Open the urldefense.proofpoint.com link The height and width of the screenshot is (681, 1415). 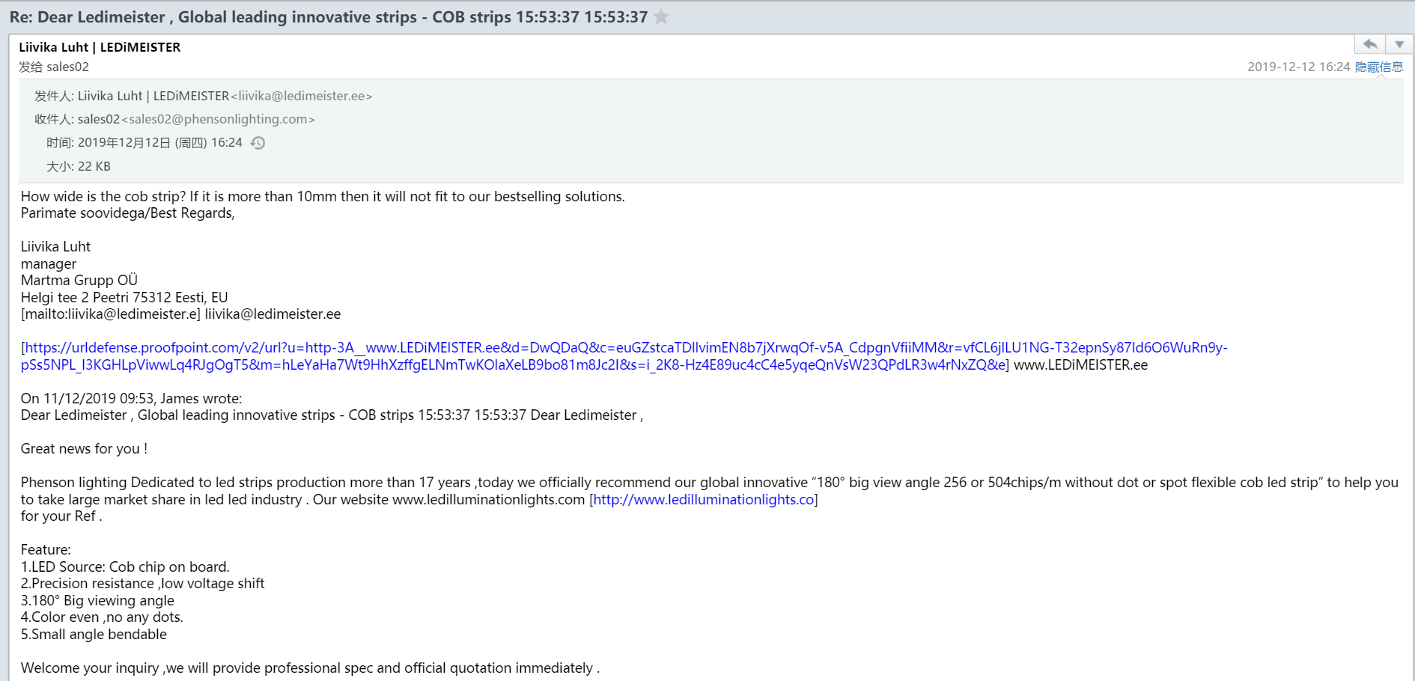pos(624,356)
